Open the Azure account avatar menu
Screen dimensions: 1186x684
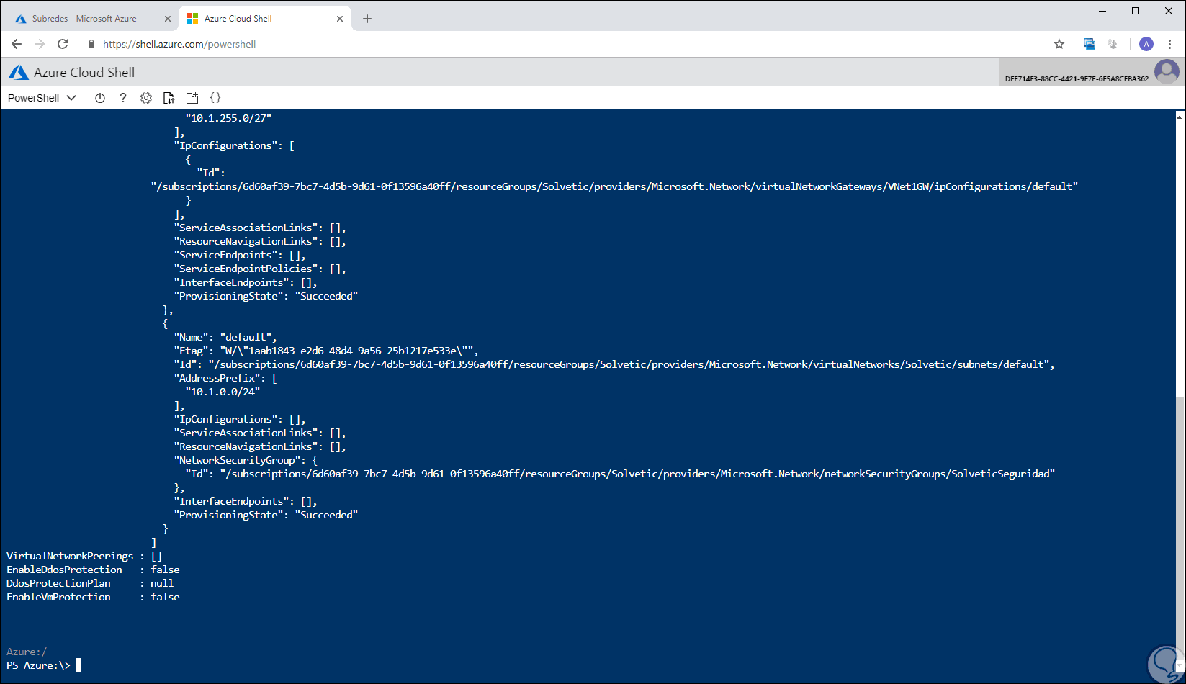[1167, 72]
